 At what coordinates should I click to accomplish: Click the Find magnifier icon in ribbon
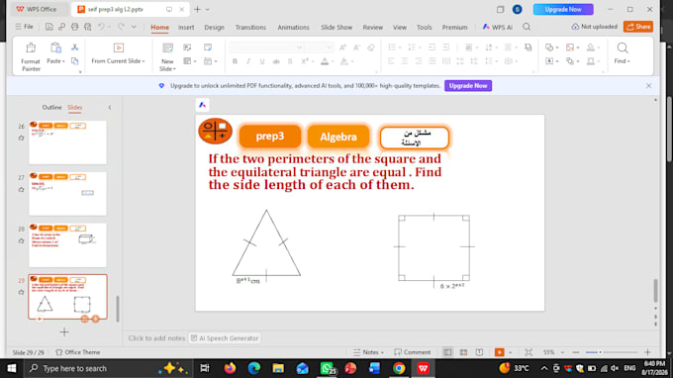pos(623,47)
